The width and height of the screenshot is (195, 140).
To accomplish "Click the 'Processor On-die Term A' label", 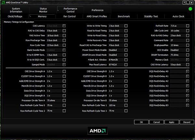I will tap(33, 100).
